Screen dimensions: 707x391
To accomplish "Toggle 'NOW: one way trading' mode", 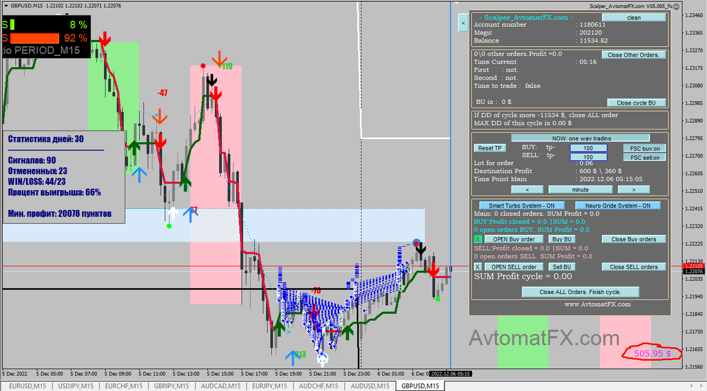I will (x=580, y=138).
